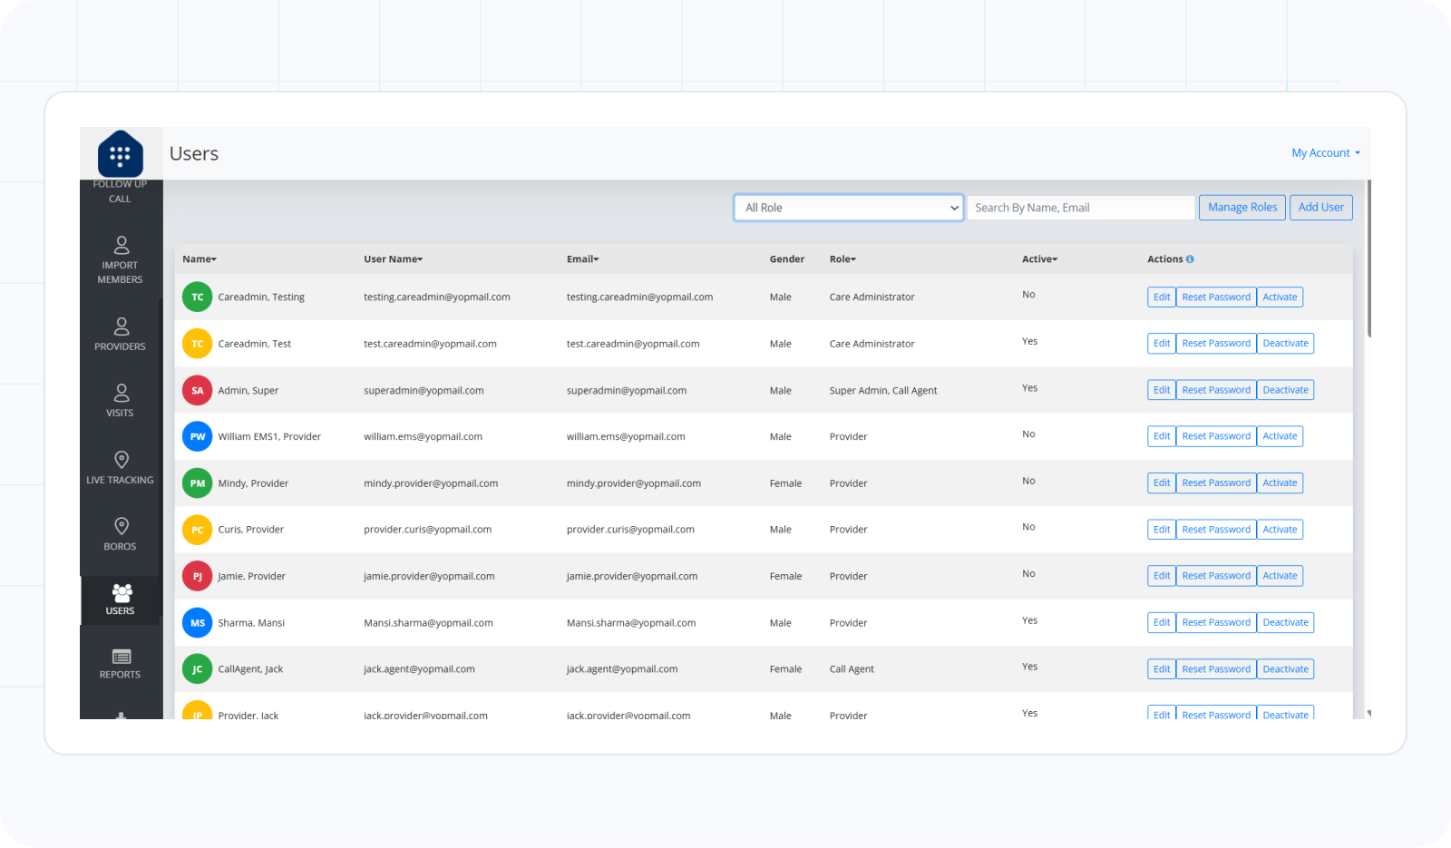
Task: Click the Add User button
Action: click(x=1320, y=208)
